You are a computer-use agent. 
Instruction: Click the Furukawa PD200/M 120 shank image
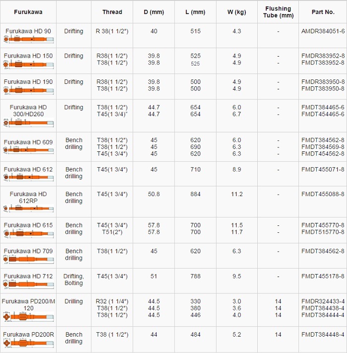pos(29,317)
